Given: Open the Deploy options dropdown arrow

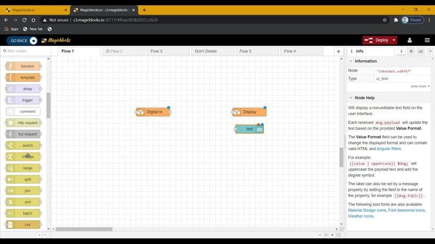Looking at the screenshot, I should coord(393,40).
